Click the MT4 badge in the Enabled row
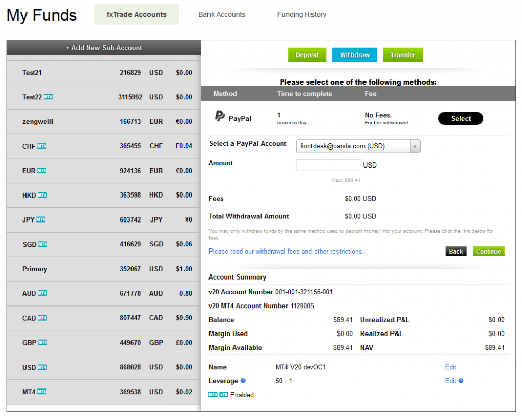 tap(213, 395)
